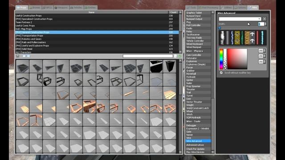Choose the Pod Controller tool
This screenshot has height=160, width=285.
[198, 25]
